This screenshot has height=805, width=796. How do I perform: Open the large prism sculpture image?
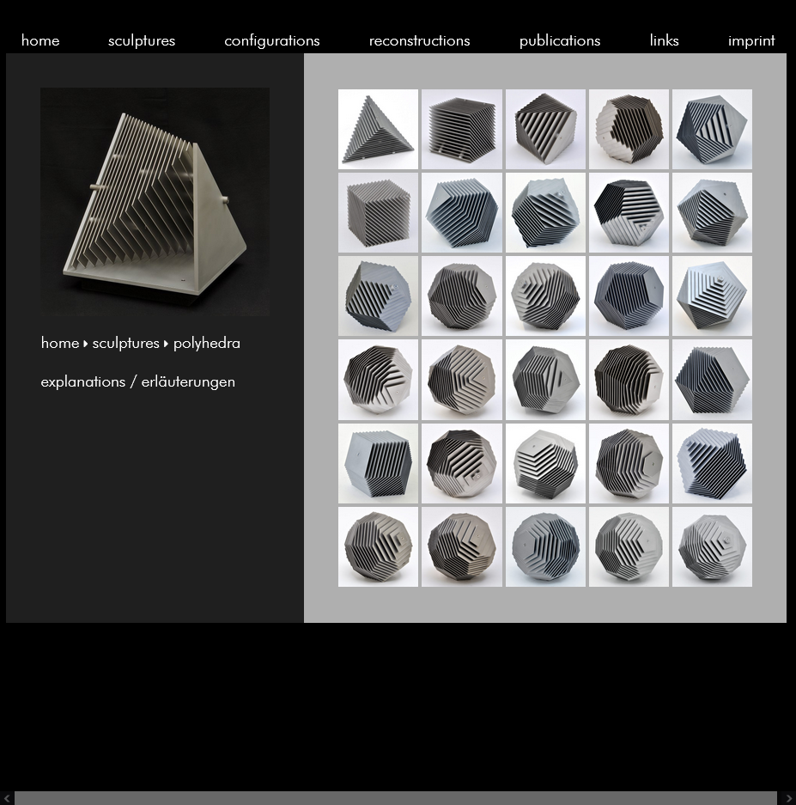[x=155, y=202]
